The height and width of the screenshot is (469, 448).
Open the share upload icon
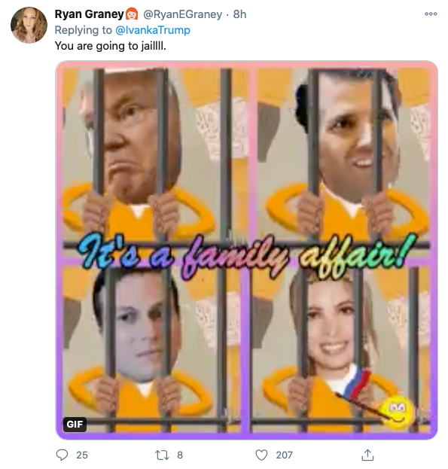[x=367, y=455]
